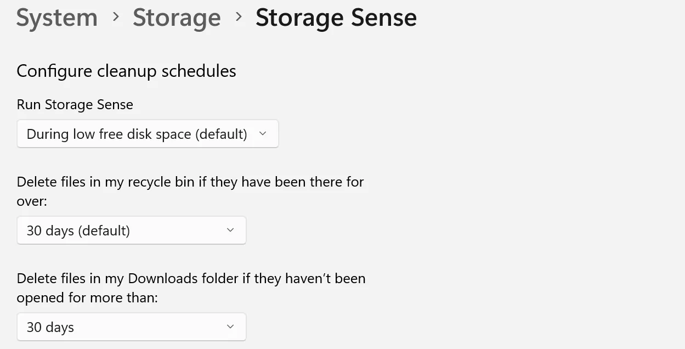Click chevron separator after System
The width and height of the screenshot is (685, 349).
click(x=116, y=17)
